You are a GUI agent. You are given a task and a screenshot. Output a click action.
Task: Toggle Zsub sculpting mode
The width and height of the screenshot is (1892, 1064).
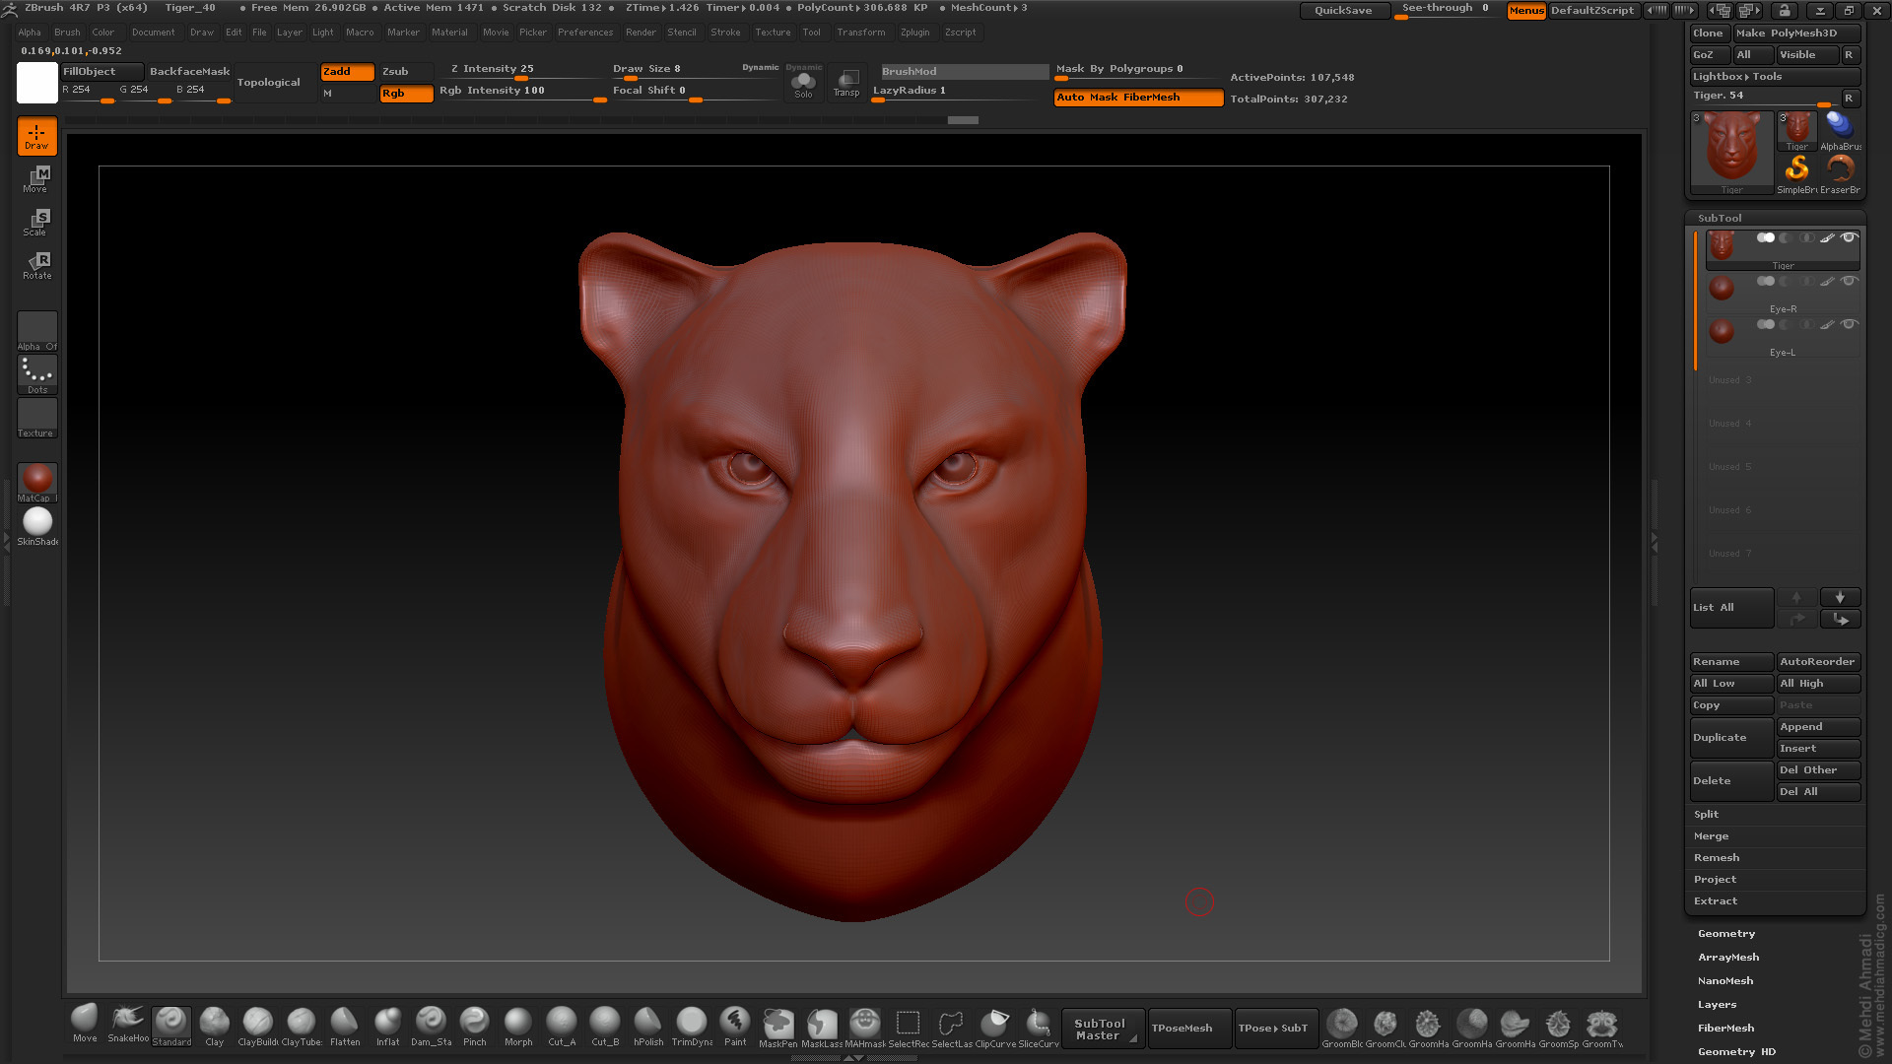[405, 71]
